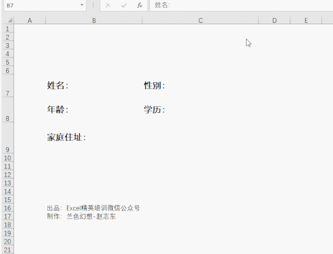
Task: Select column B header
Action: 94,20
